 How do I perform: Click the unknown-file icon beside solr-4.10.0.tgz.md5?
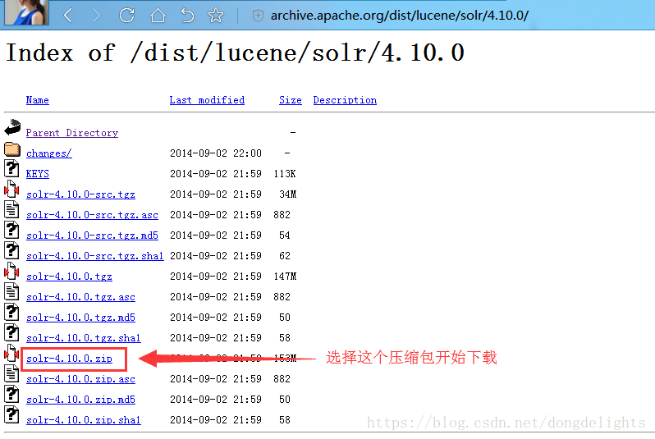pyautogui.click(x=11, y=312)
